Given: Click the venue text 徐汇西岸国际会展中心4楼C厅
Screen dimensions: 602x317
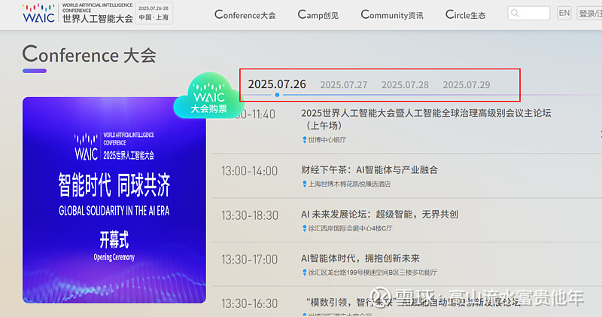Looking at the screenshot, I should (350, 228).
